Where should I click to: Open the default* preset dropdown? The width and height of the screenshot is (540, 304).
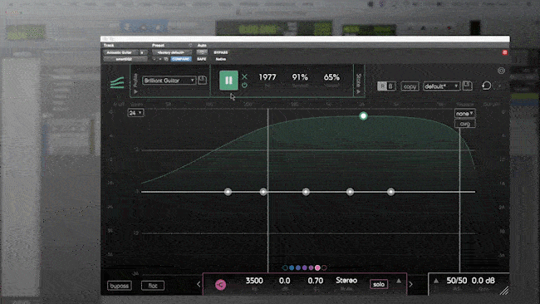441,86
